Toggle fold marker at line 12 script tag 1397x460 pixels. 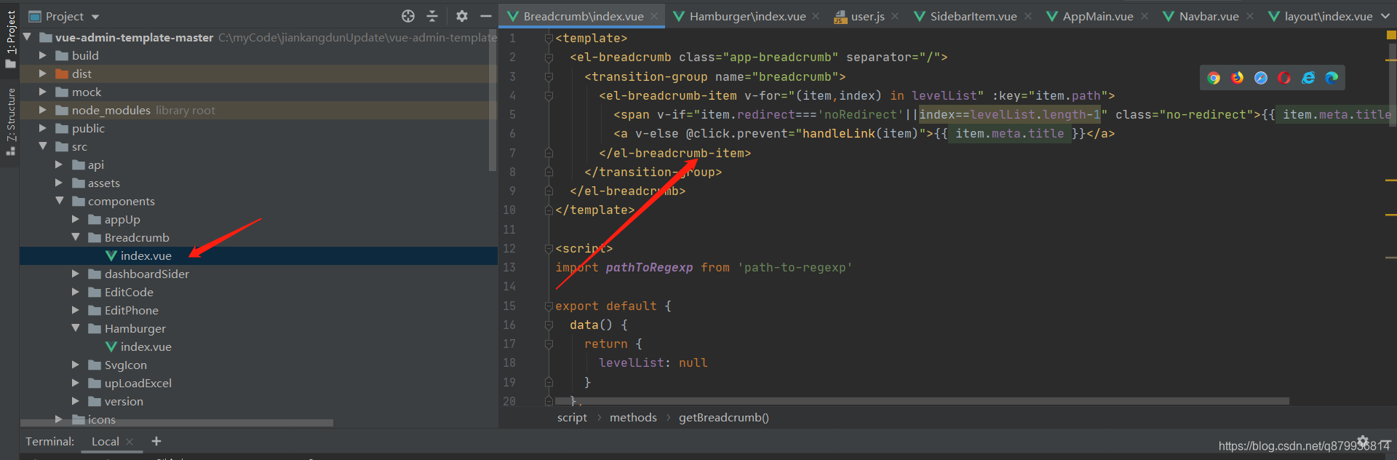pos(549,248)
